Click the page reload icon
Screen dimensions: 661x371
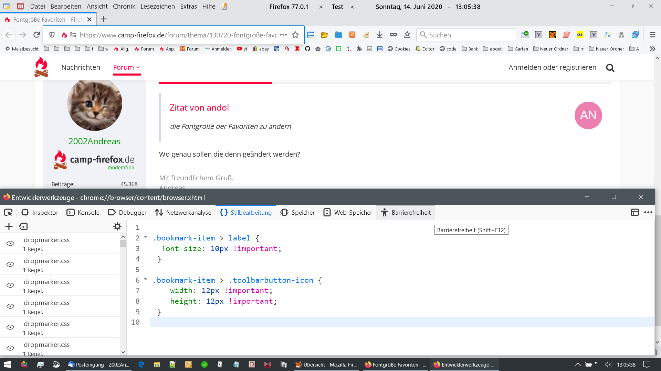pyautogui.click(x=36, y=35)
